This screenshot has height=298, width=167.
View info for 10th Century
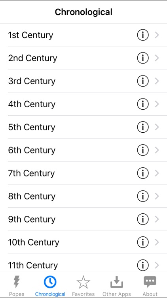tap(143, 242)
